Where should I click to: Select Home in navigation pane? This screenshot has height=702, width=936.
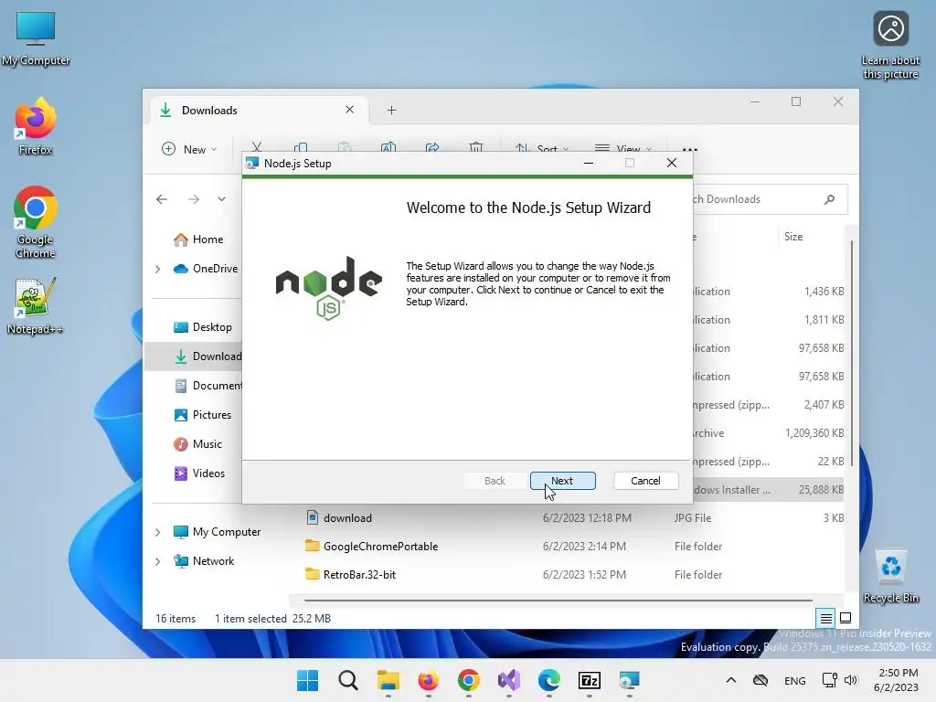[197, 239]
